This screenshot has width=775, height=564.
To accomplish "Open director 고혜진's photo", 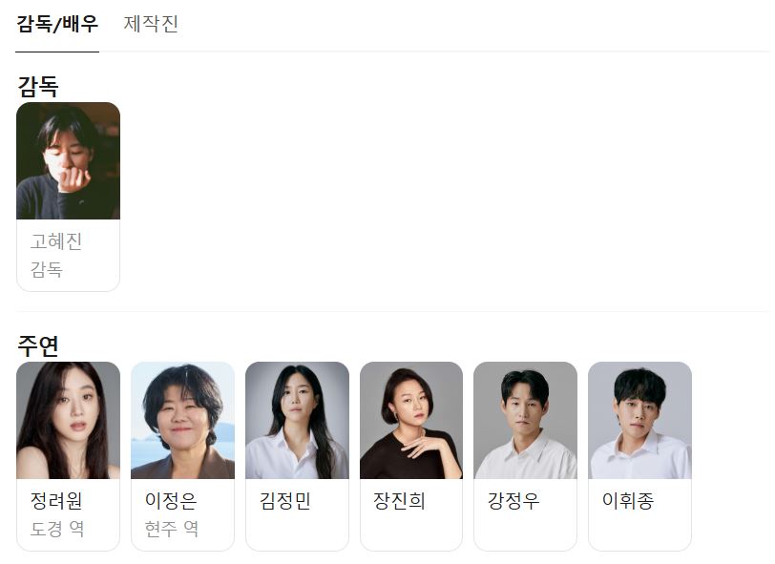I will (x=68, y=160).
